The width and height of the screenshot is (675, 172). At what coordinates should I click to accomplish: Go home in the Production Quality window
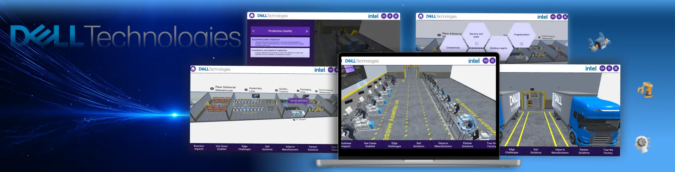(252, 16)
